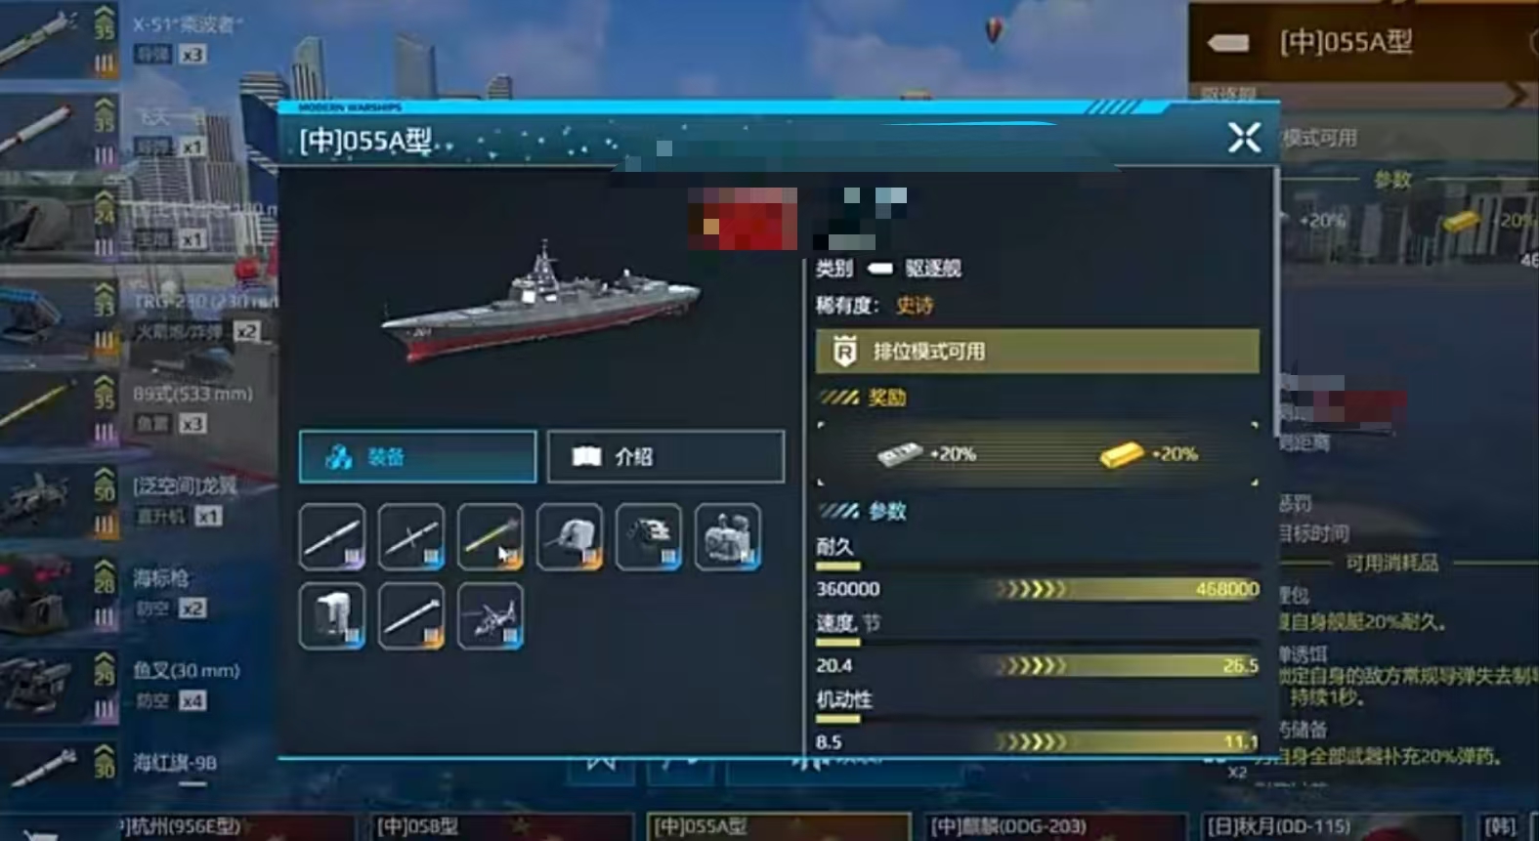Select the helicopter equipment slot
The height and width of the screenshot is (841, 1539).
click(x=491, y=616)
